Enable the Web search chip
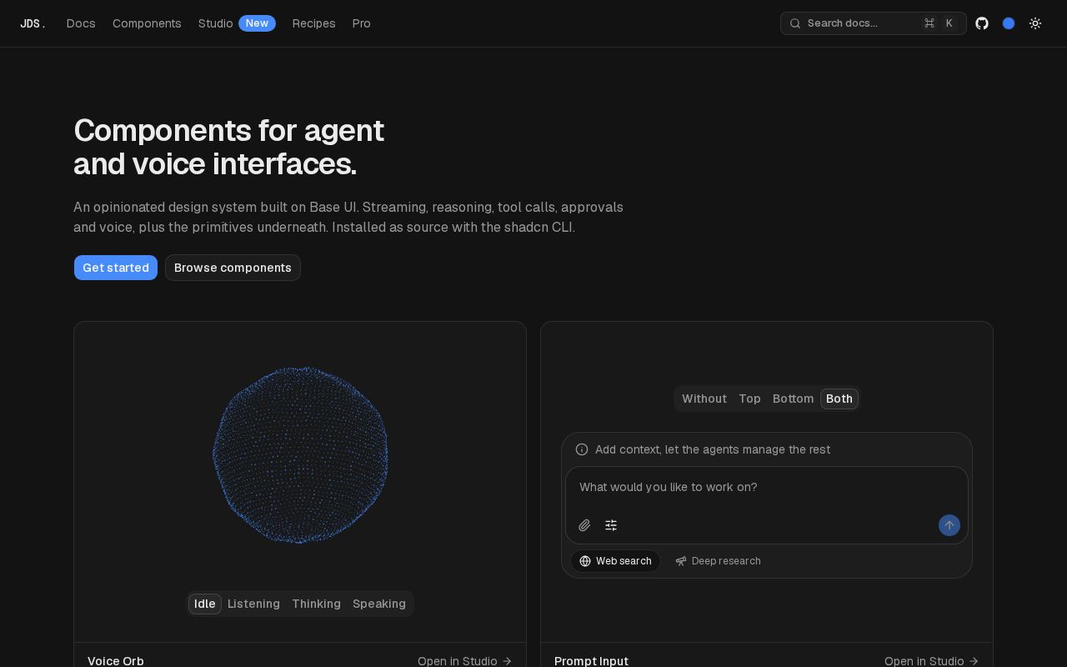This screenshot has width=1067, height=667. 616,561
